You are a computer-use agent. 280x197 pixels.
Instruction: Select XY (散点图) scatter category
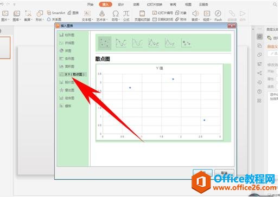coord(73,74)
